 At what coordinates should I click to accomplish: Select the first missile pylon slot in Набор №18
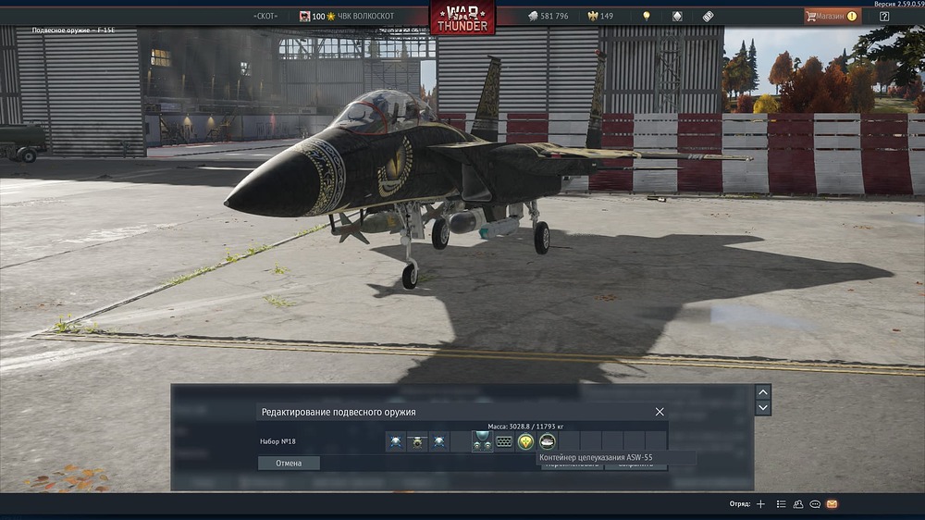click(x=396, y=441)
